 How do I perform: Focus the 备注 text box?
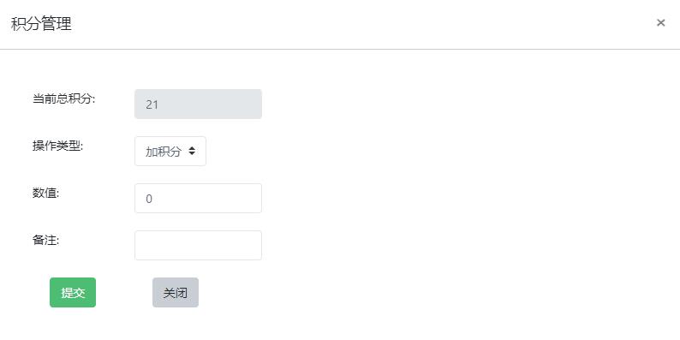(x=198, y=246)
